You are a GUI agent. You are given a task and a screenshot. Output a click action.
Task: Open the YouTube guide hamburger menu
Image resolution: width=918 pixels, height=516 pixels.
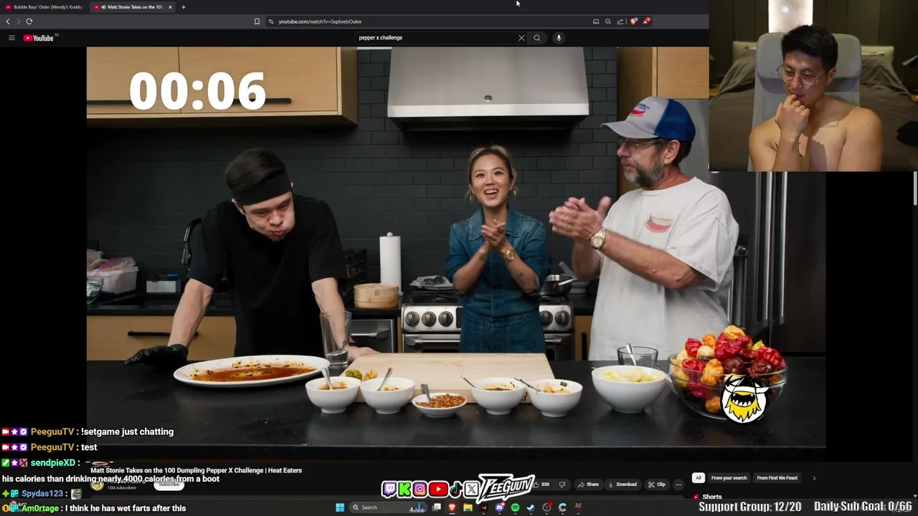(x=11, y=38)
